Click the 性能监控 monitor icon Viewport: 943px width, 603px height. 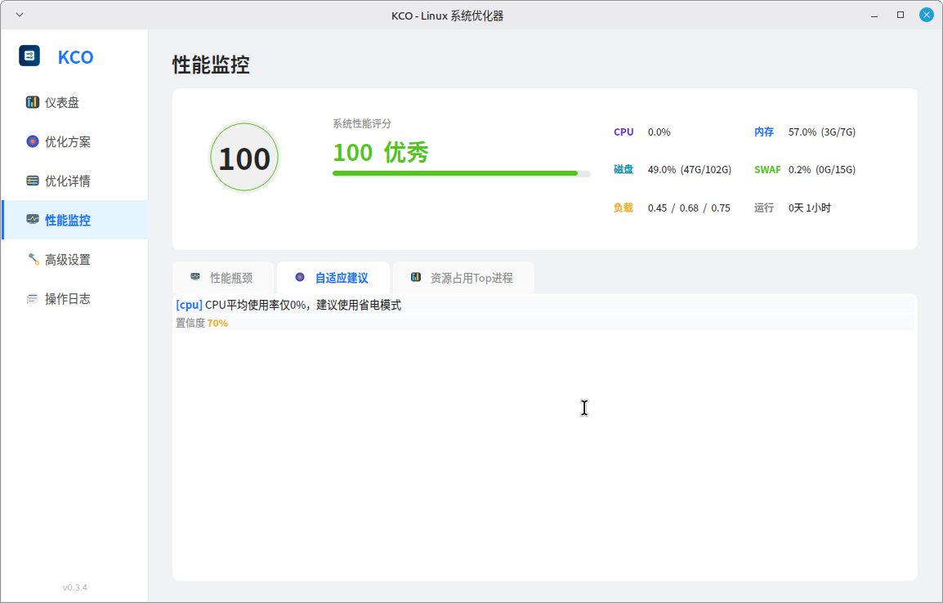(33, 220)
